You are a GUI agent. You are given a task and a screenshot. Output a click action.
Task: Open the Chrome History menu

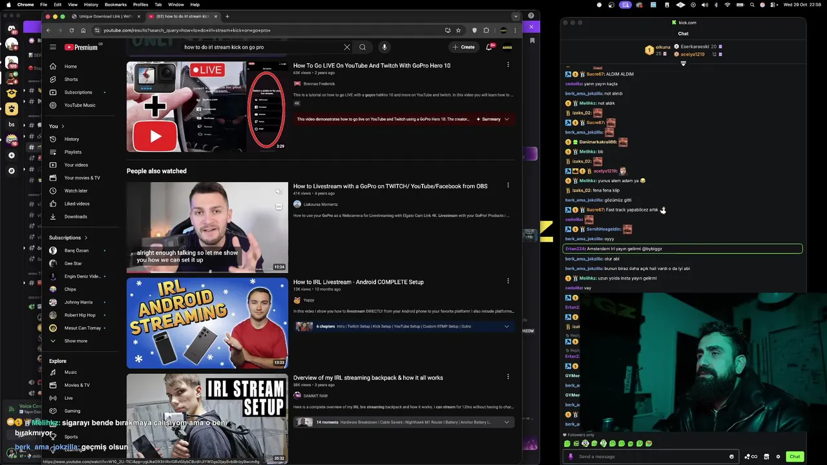[91, 5]
